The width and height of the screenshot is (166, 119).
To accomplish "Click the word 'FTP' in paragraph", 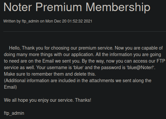I will (161, 61).
